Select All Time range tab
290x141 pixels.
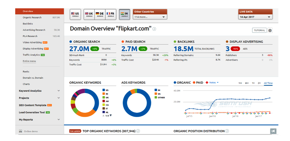pos(268,83)
